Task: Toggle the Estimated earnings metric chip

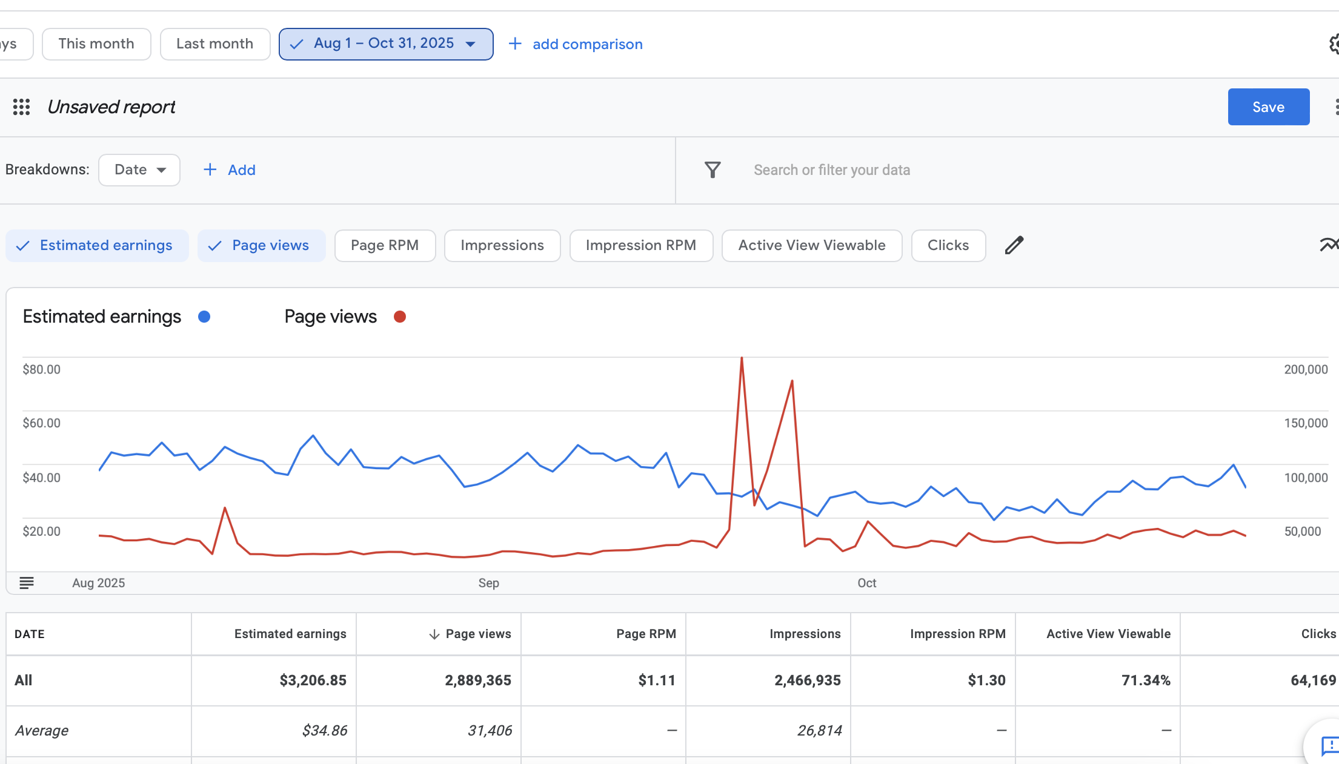Action: [x=97, y=246]
